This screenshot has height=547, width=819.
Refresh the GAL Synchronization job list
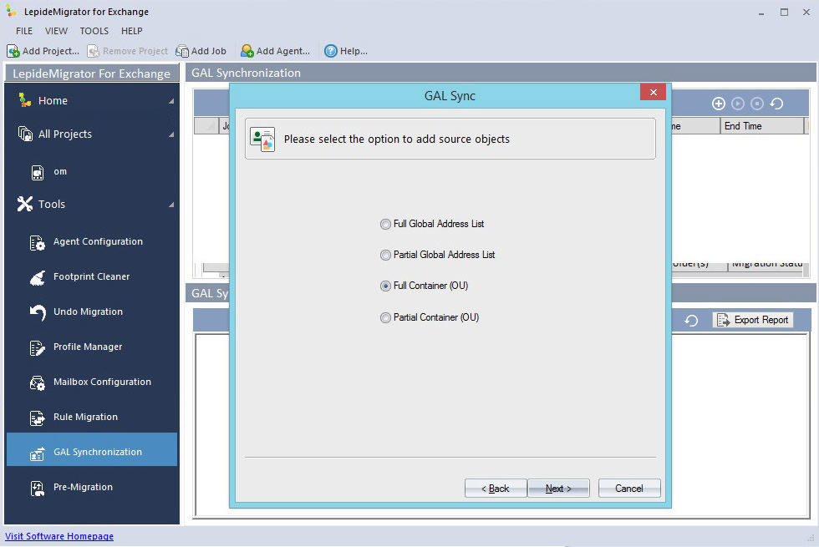coord(776,104)
